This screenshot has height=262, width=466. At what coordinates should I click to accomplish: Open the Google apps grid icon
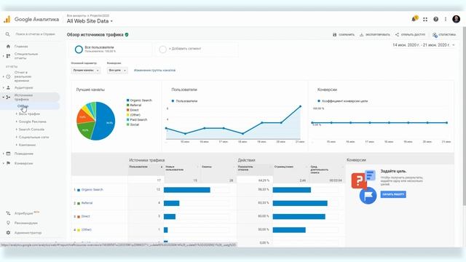[425, 20]
